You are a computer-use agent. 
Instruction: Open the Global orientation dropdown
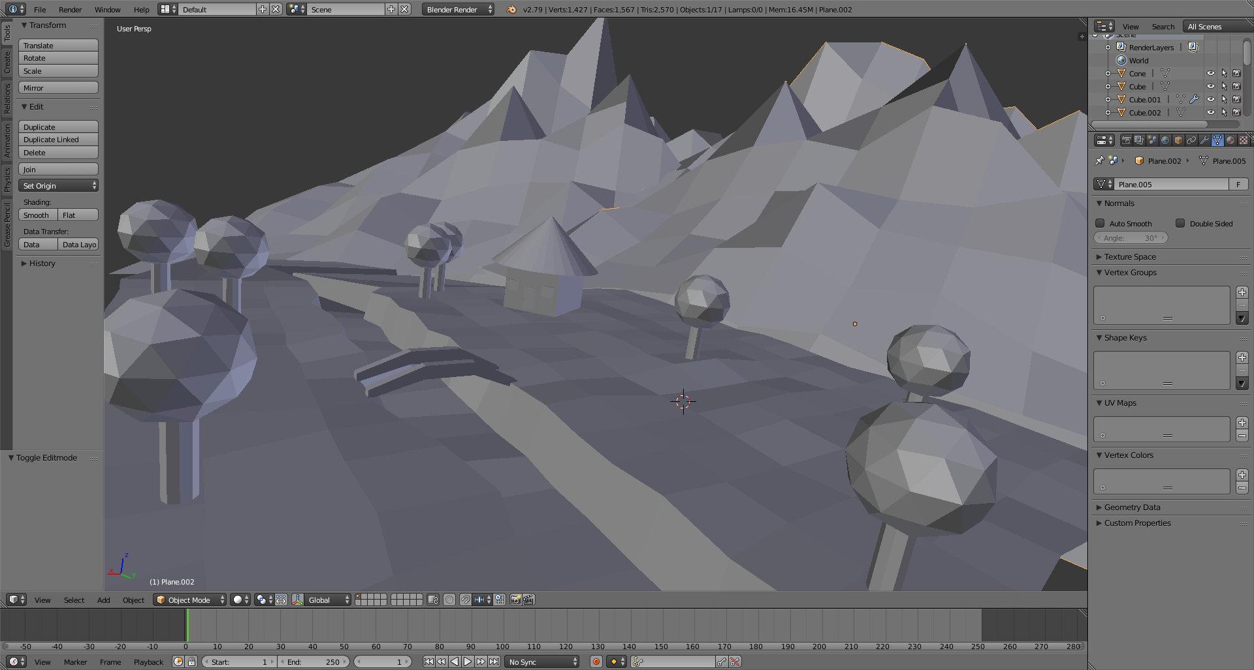[x=328, y=600]
